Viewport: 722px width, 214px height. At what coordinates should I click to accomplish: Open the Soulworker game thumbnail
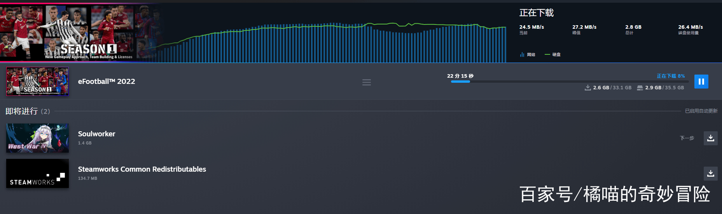pyautogui.click(x=37, y=138)
